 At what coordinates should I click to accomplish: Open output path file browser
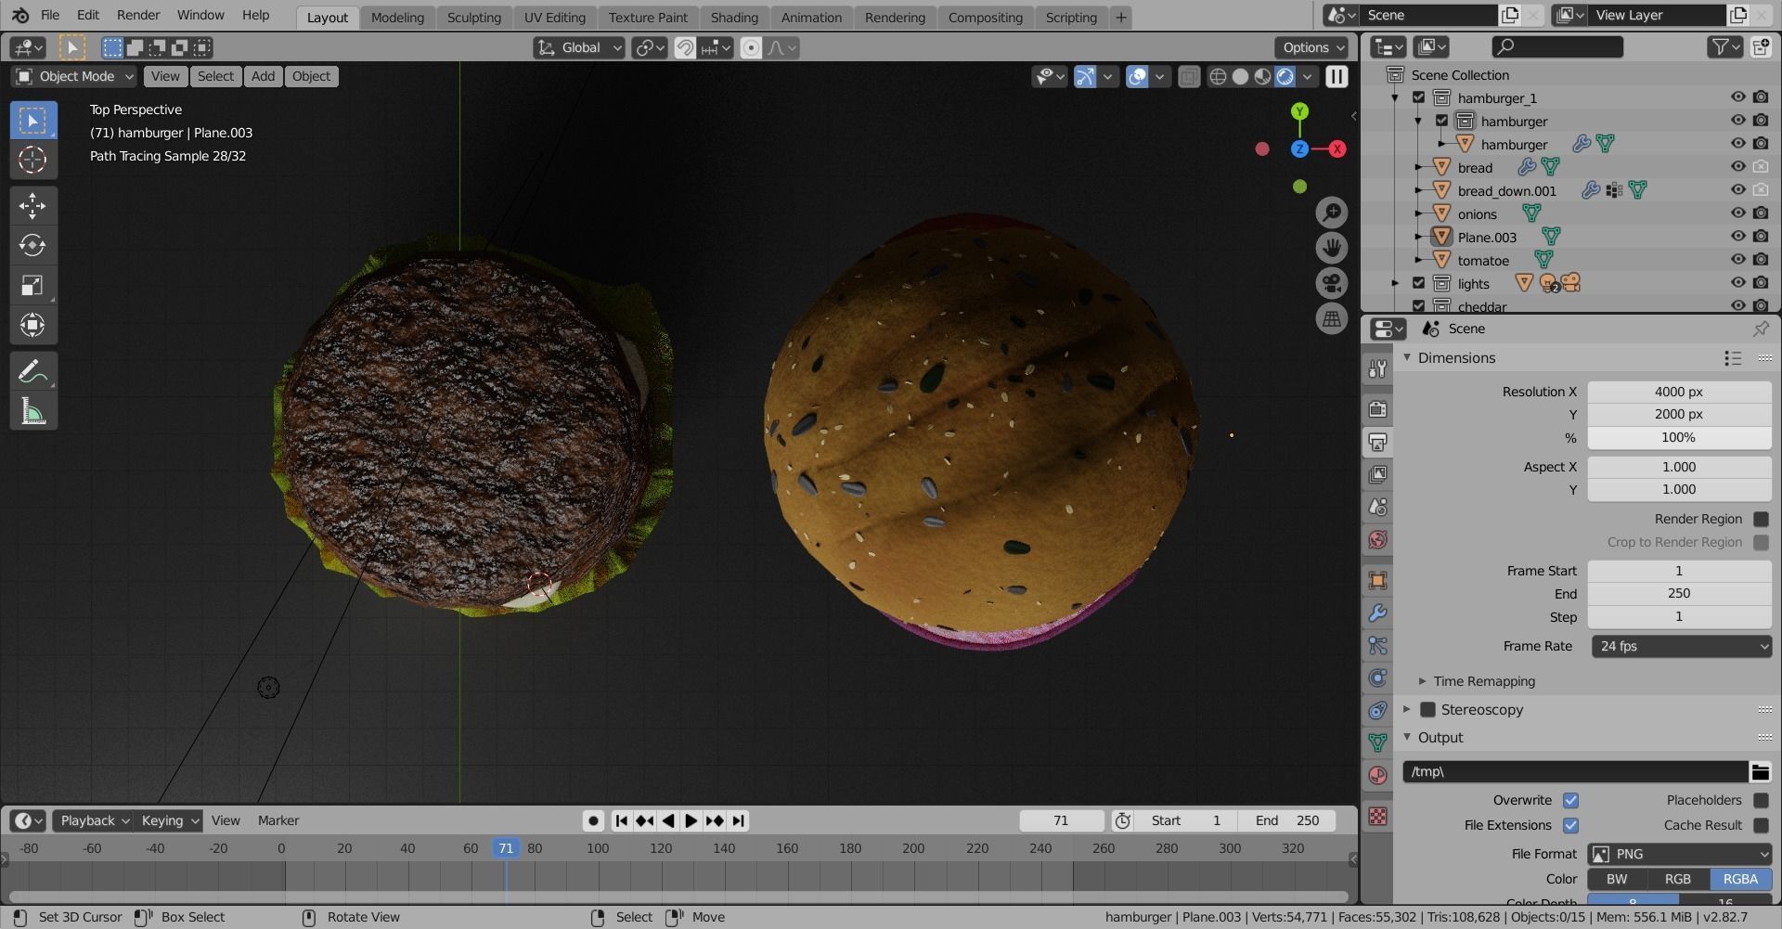click(1760, 771)
